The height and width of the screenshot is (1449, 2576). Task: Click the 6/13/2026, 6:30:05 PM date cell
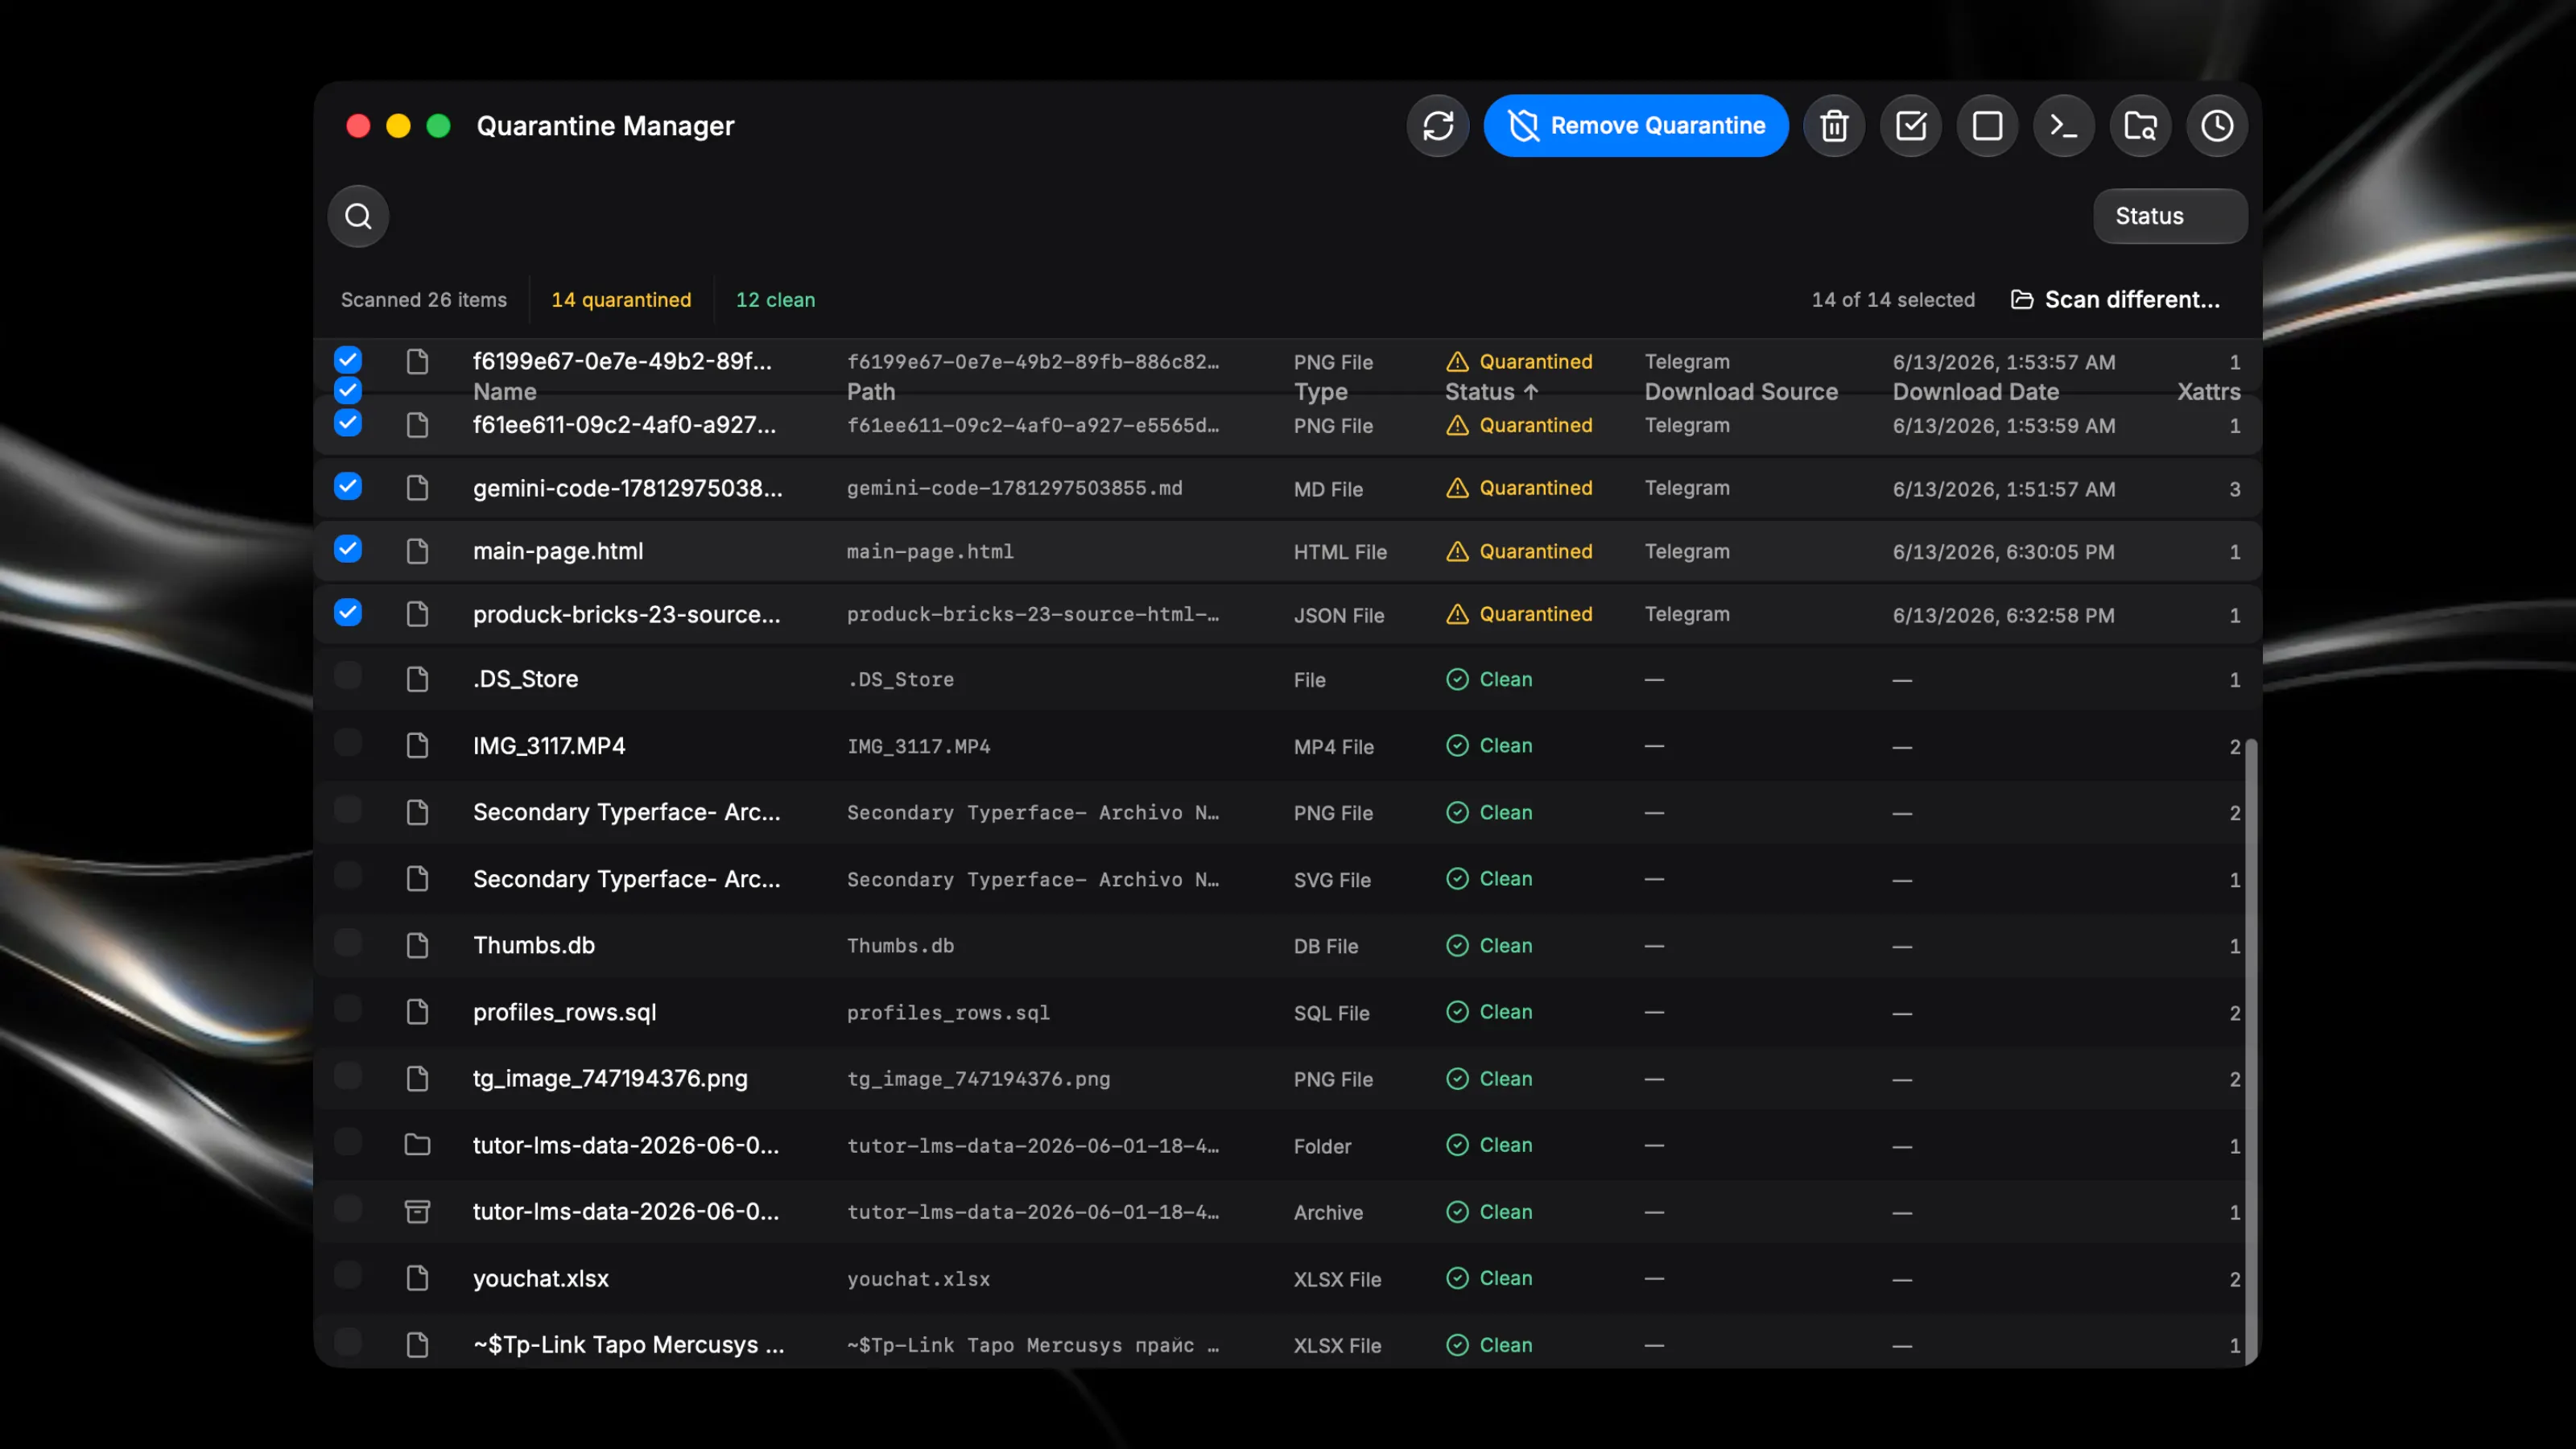pyautogui.click(x=2004, y=552)
